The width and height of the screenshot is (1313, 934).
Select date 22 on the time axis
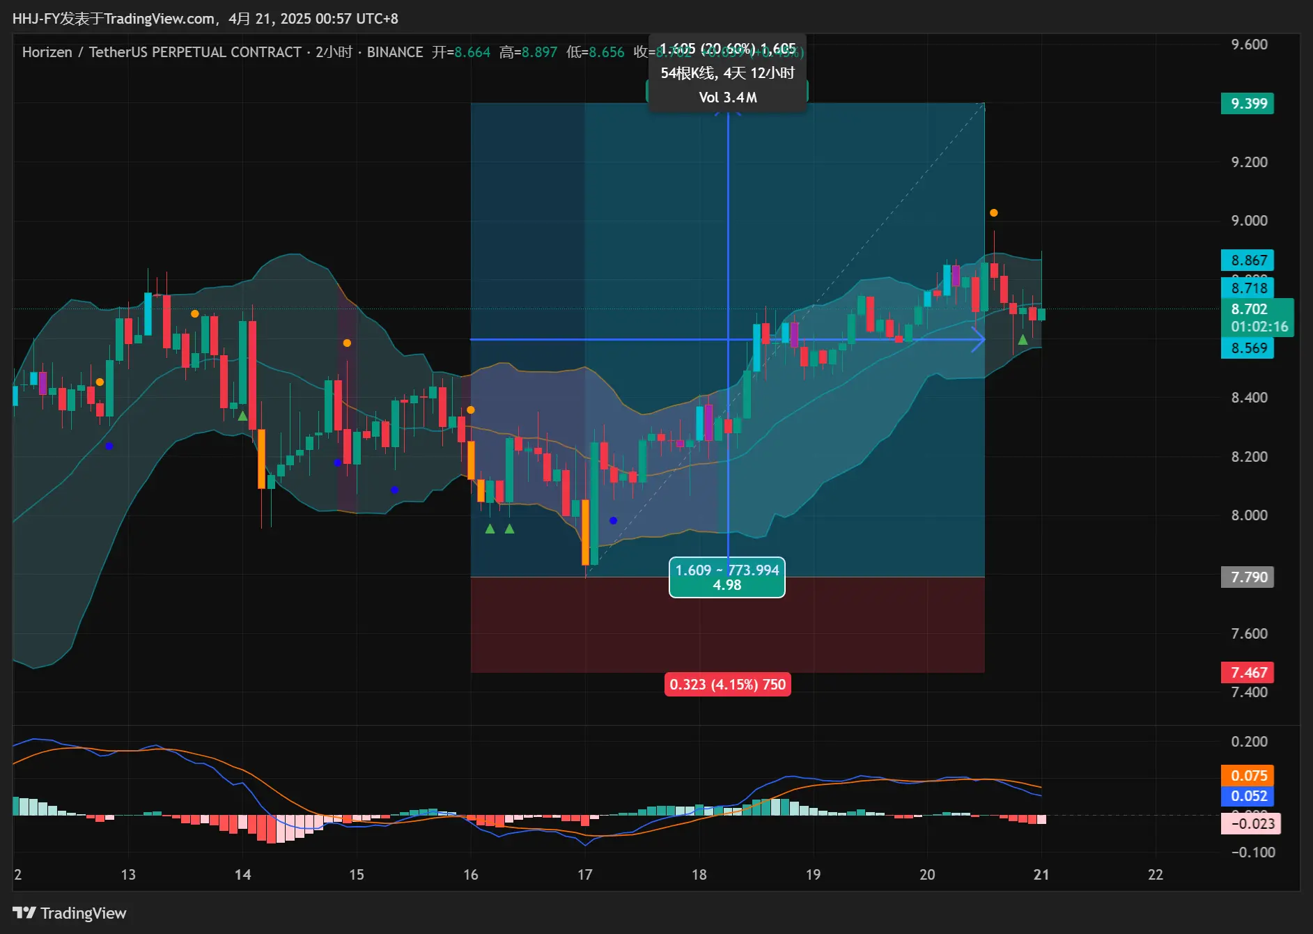[1156, 875]
